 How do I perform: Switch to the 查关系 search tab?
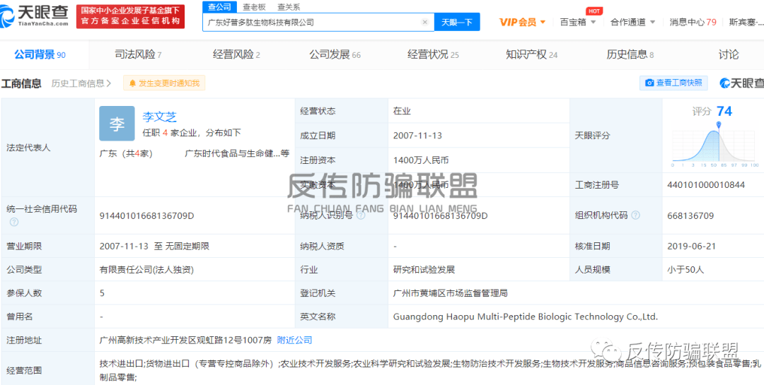(288, 6)
